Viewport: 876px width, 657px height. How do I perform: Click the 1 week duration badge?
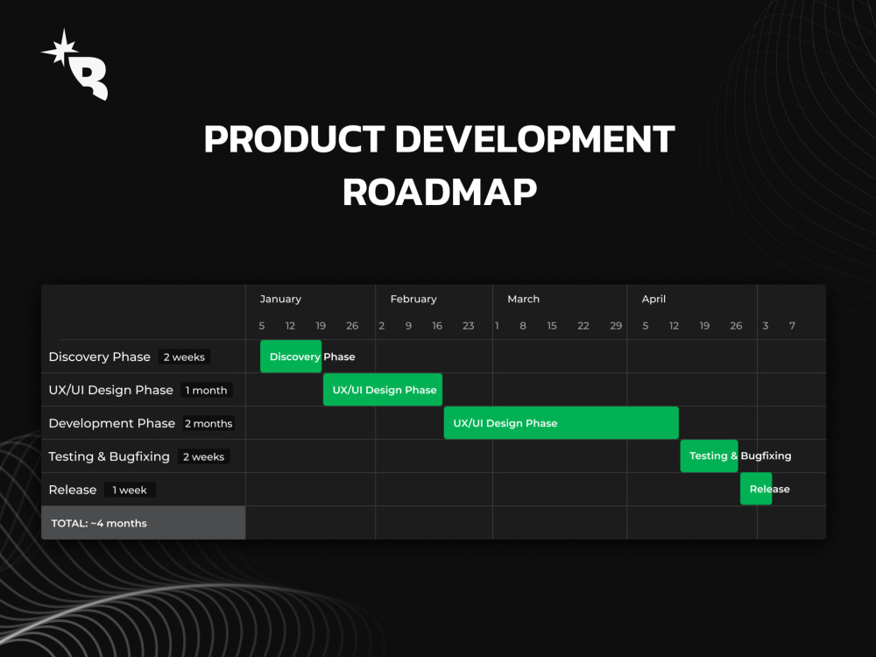[x=130, y=490]
